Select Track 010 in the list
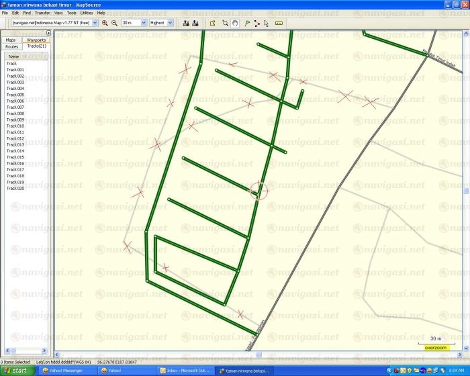This screenshot has width=470, height=376. [15, 126]
